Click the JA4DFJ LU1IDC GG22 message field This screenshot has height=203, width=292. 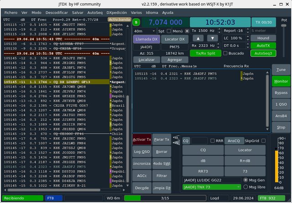(212, 180)
